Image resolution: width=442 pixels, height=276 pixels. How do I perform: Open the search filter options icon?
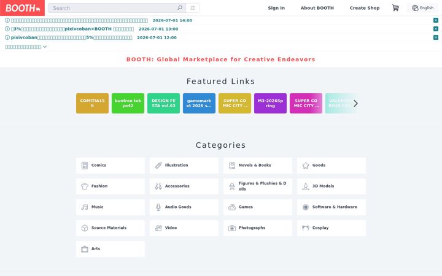193,8
